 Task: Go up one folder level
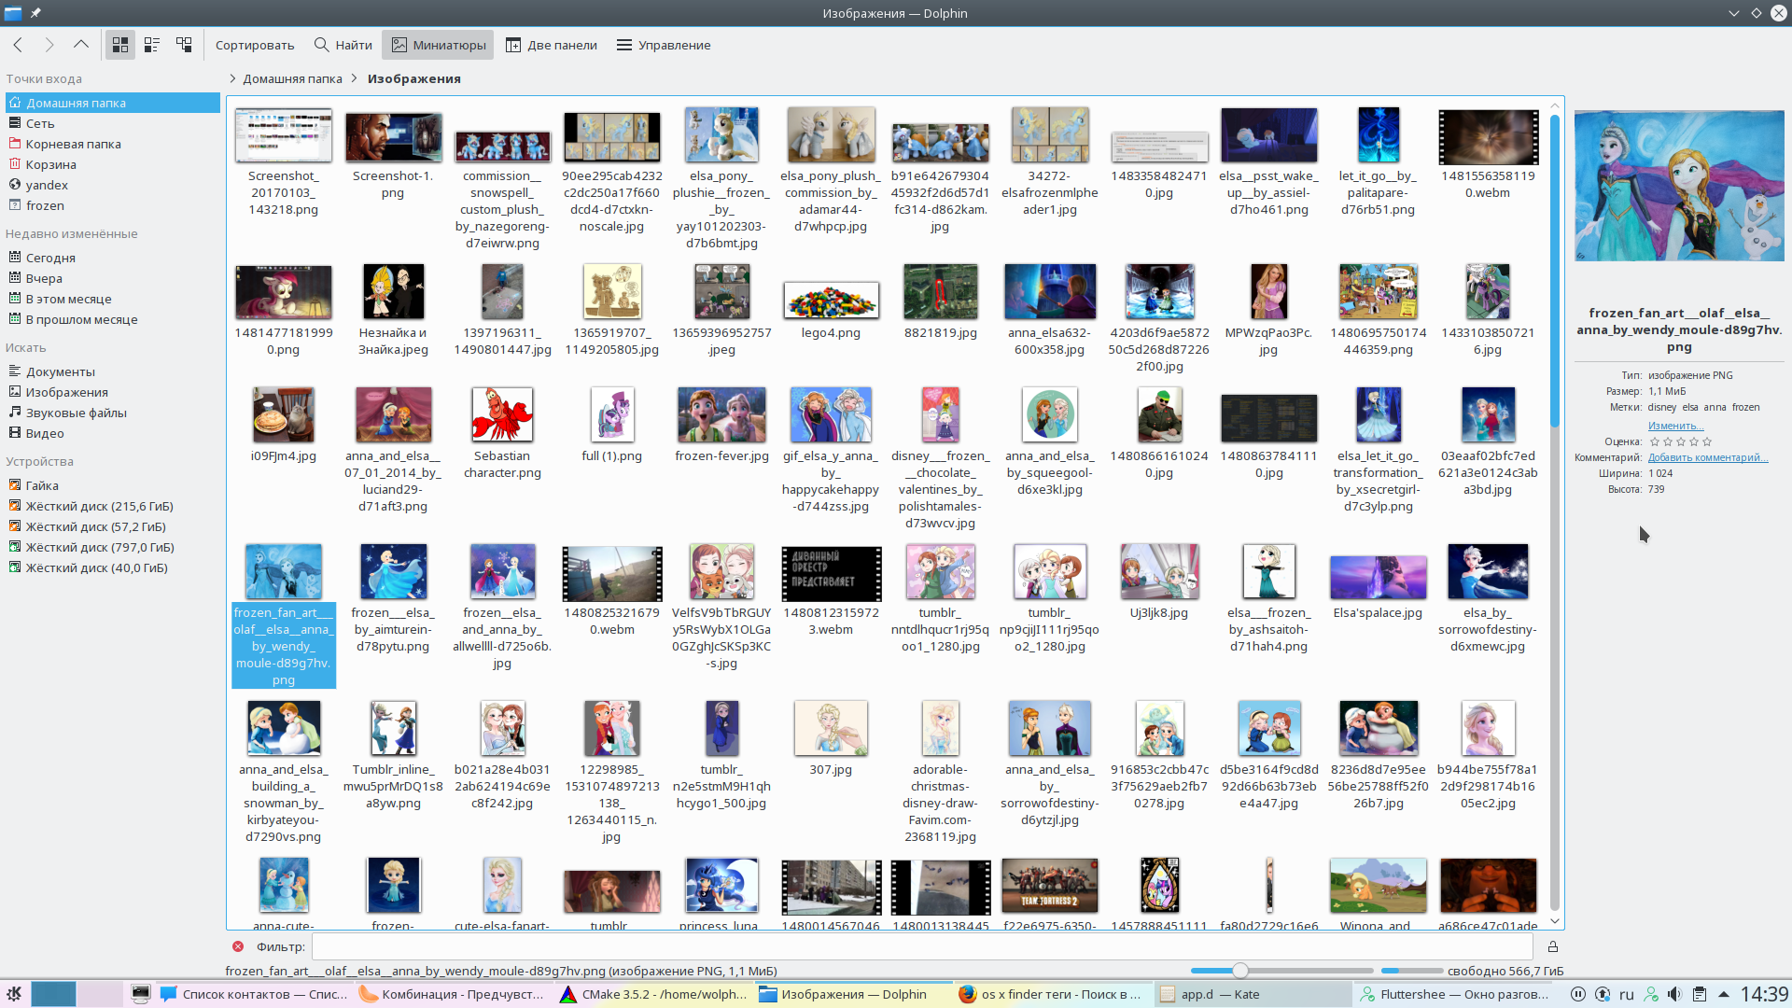tap(81, 45)
